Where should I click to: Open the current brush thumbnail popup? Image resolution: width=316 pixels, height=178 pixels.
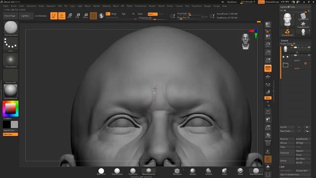coord(11,28)
